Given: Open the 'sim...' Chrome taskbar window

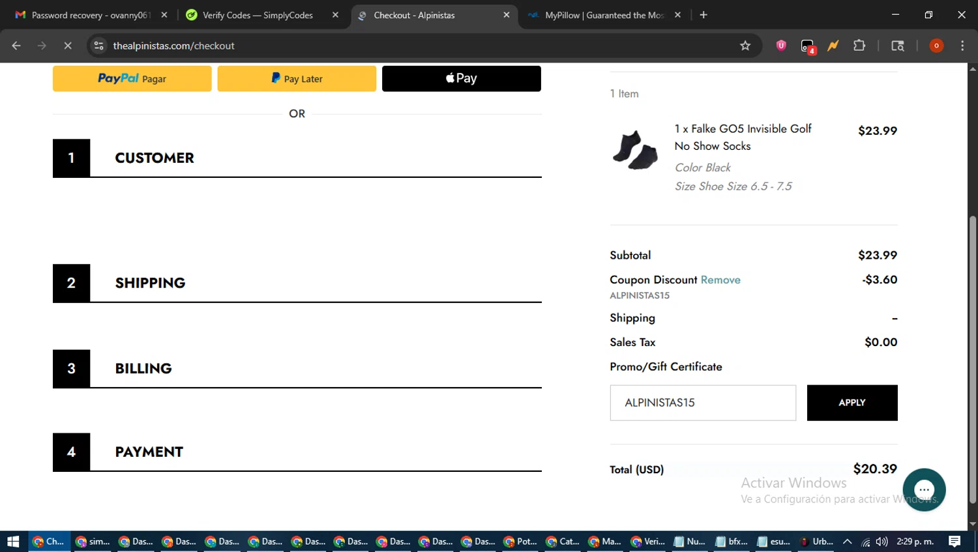Looking at the screenshot, I should 92,542.
